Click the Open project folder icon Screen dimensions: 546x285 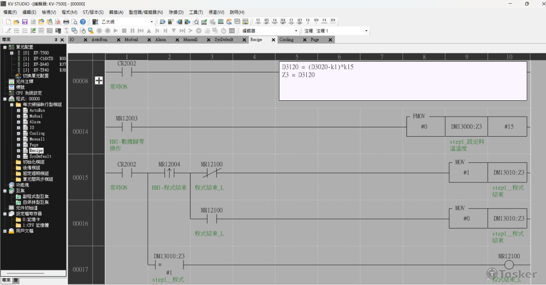[16, 22]
